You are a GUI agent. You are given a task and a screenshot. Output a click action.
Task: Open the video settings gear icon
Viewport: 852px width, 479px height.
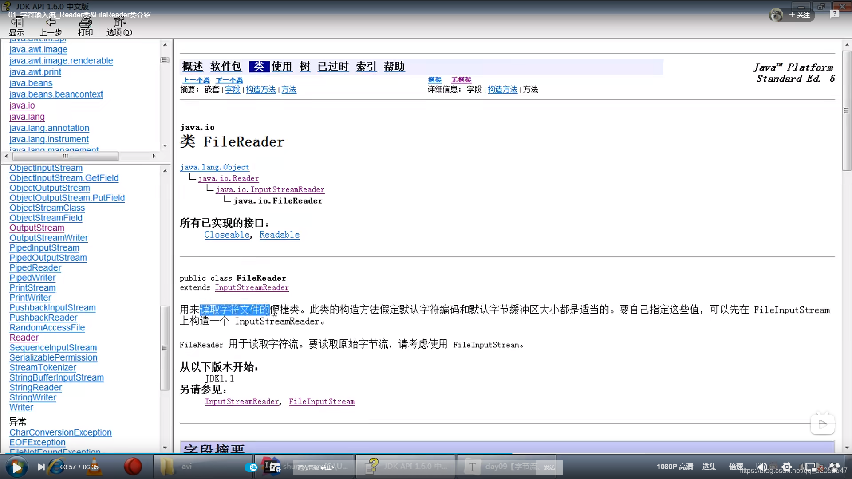(786, 467)
